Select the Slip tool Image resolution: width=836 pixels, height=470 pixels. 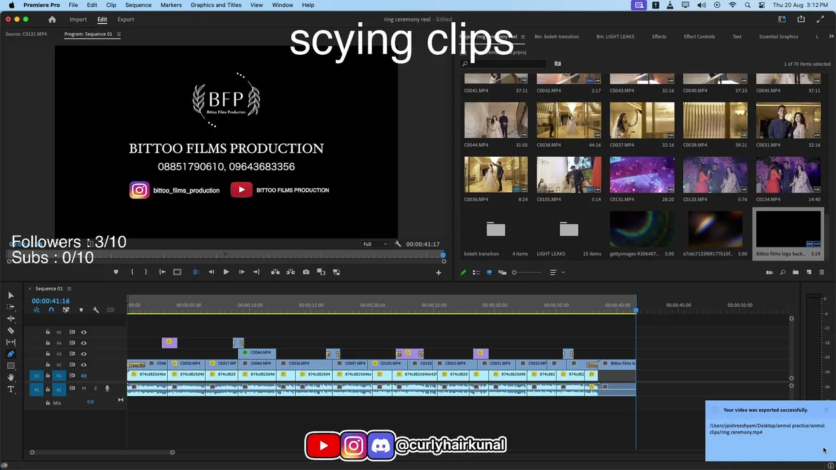[x=10, y=342]
